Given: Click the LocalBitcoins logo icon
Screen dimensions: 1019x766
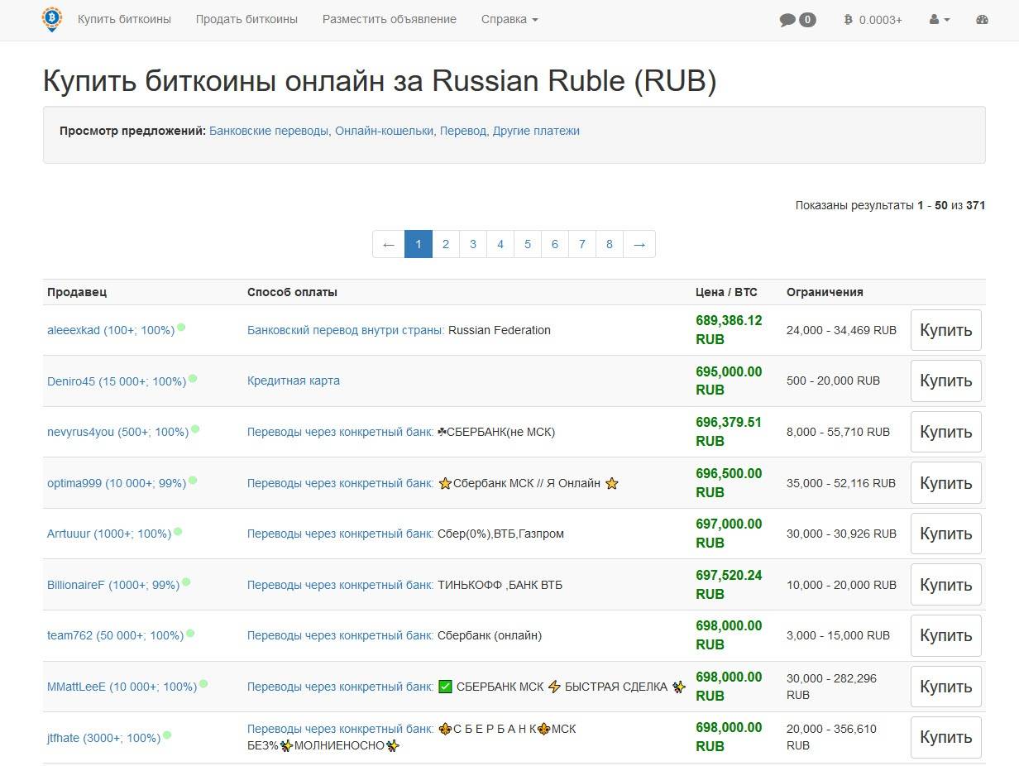Looking at the screenshot, I should coord(52,19).
